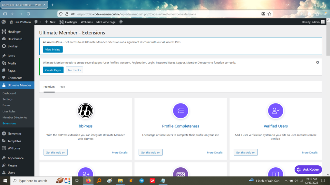The height and width of the screenshot is (185, 330).
Task: Open the New content admin bar menu
Action: [x=50, y=22]
